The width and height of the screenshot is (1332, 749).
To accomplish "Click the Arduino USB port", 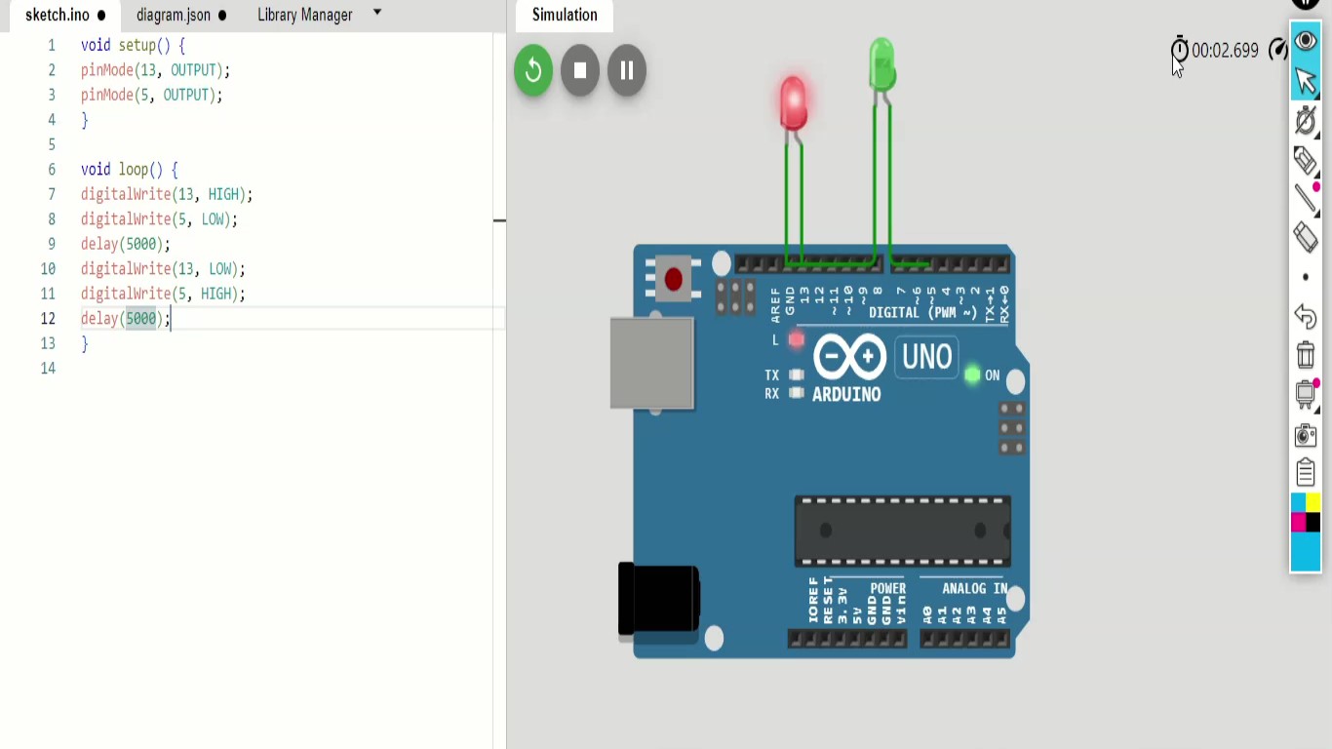I will pyautogui.click(x=652, y=363).
